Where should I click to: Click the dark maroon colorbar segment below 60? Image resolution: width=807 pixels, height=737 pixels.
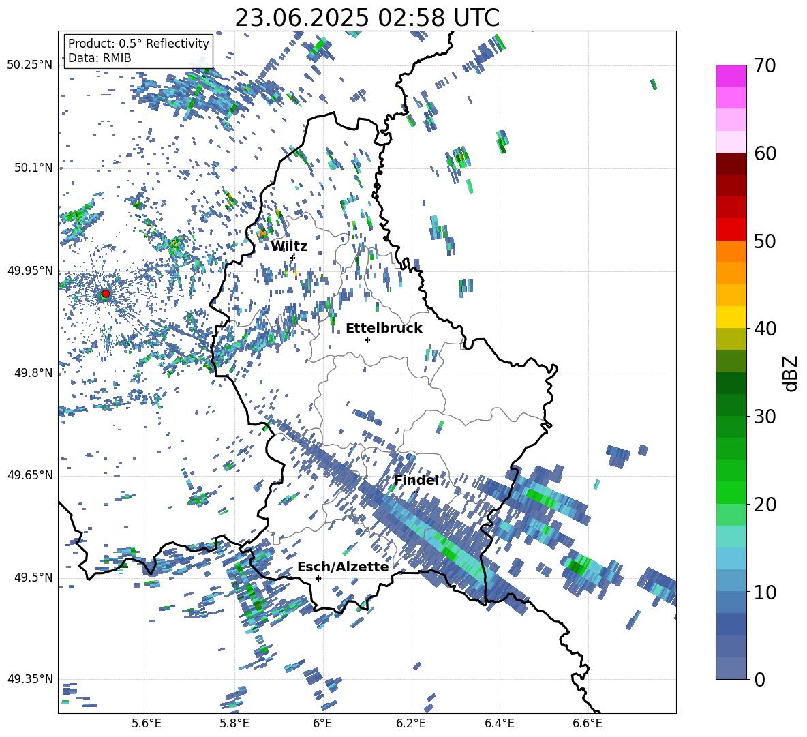(x=731, y=164)
